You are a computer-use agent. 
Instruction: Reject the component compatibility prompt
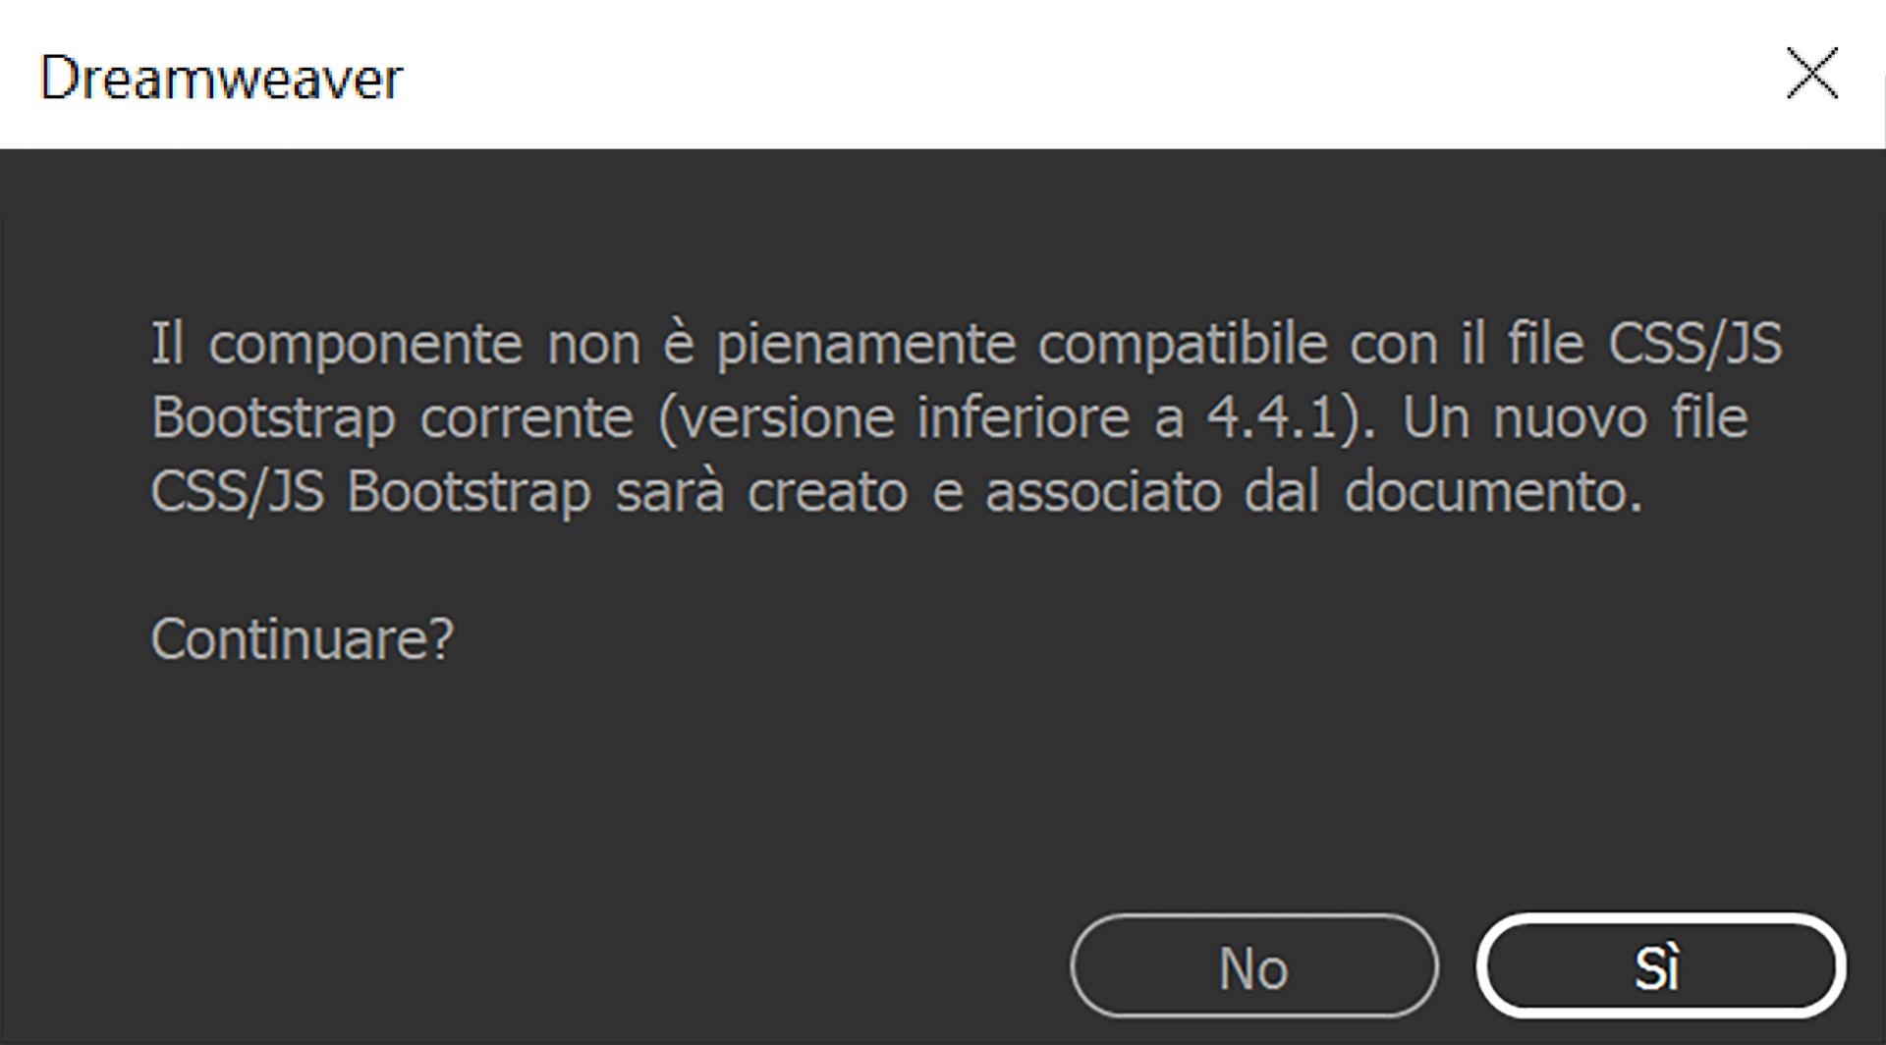[x=1252, y=967]
